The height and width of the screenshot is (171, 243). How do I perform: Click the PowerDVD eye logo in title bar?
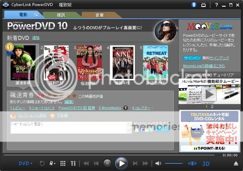pyautogui.click(x=5, y=5)
